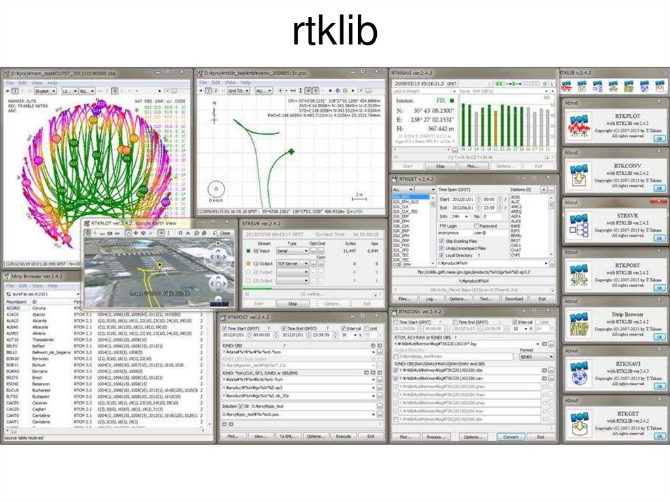Viewport: 670px width, 502px height.
Task: Enable (2) Output stream in STRSVR
Action: 248,272
